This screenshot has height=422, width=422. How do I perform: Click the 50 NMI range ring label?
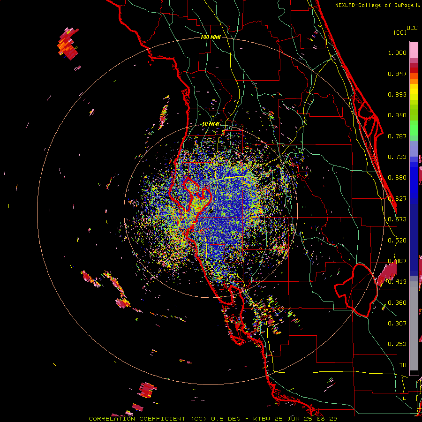(211, 124)
